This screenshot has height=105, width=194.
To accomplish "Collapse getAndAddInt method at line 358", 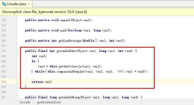I will coord(17,51).
